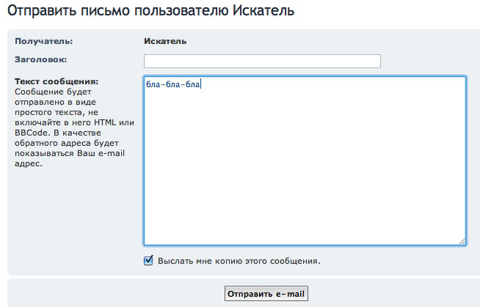Image resolution: width=480 pixels, height=307 pixels.
Task: Click the "Получатель:" label
Action: (x=43, y=41)
